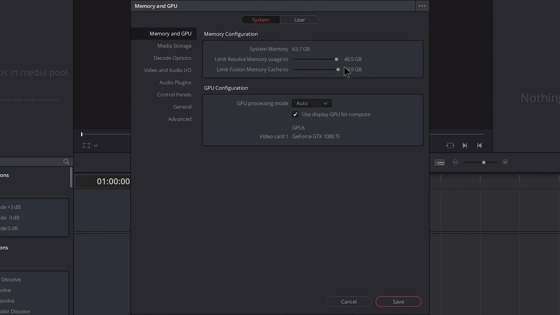
Task: Click the next clip icon
Action: pos(465,146)
